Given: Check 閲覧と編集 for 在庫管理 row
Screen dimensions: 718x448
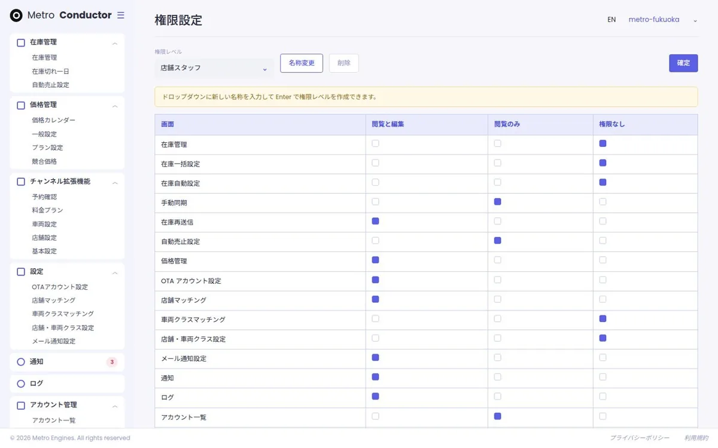Looking at the screenshot, I should click(x=375, y=143).
